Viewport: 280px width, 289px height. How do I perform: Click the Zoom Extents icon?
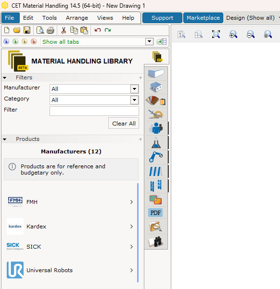click(216, 34)
